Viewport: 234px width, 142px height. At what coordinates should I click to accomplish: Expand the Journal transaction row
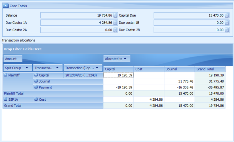36,81
